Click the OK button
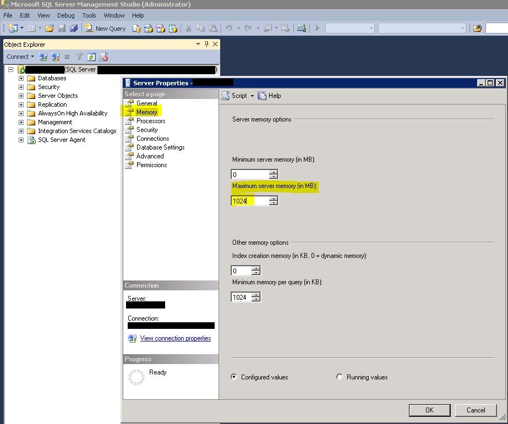Viewport: 508px width, 424px height. coord(429,410)
